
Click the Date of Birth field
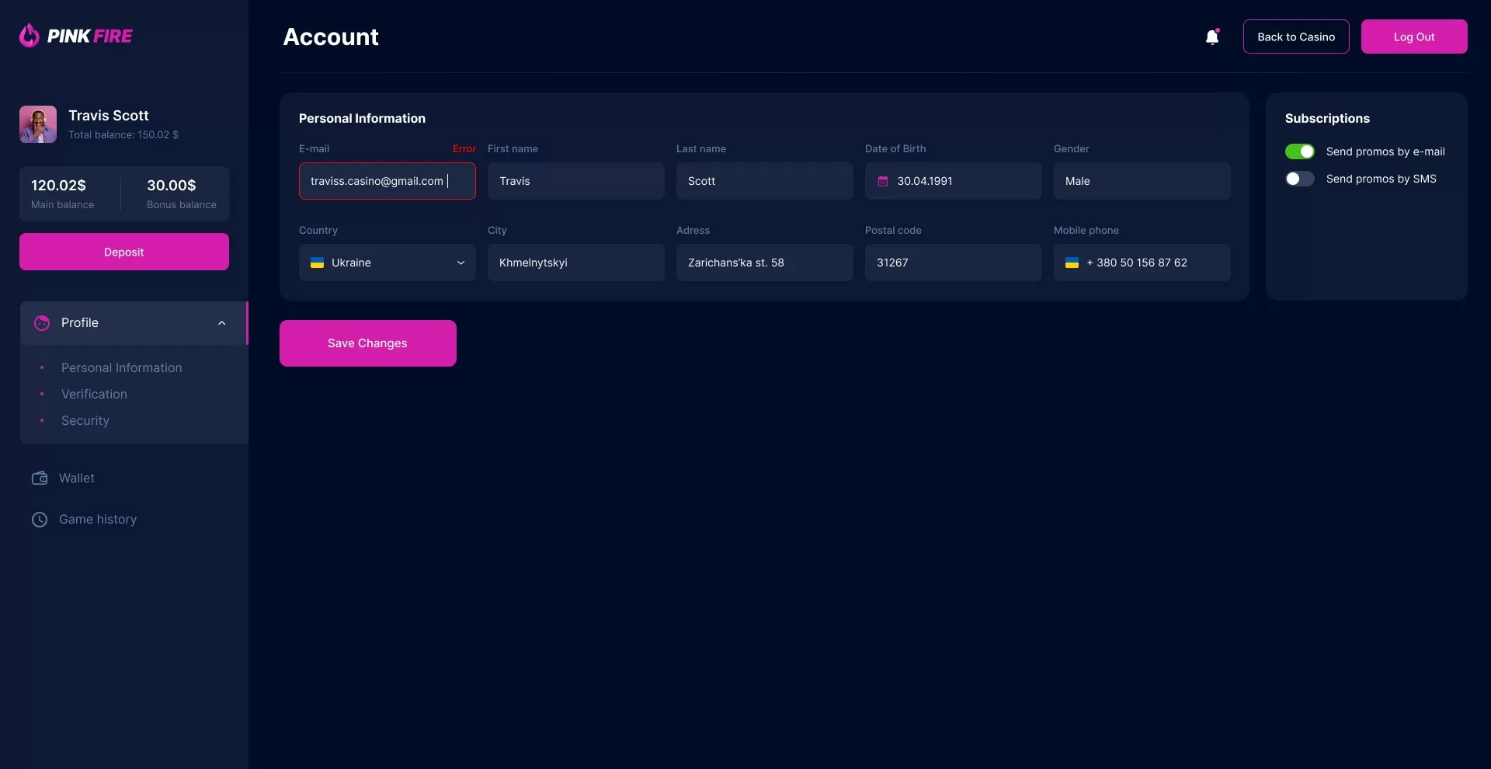954,181
